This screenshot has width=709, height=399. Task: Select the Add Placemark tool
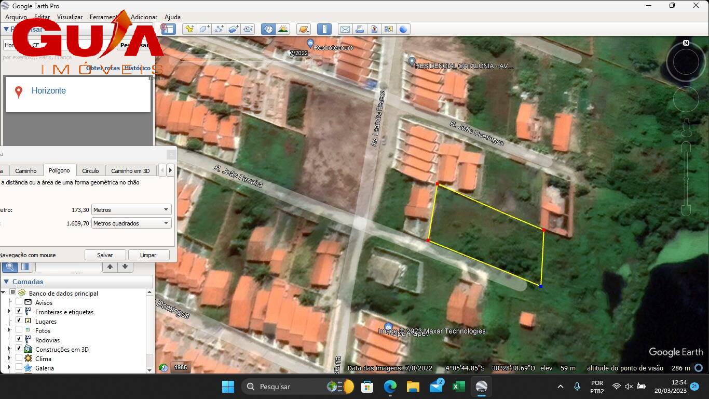[x=189, y=29]
